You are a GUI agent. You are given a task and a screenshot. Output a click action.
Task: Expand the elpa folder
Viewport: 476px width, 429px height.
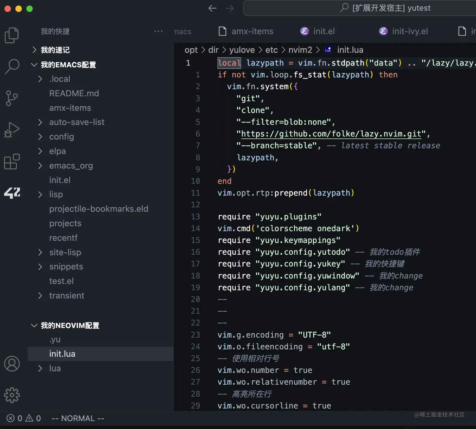point(40,151)
